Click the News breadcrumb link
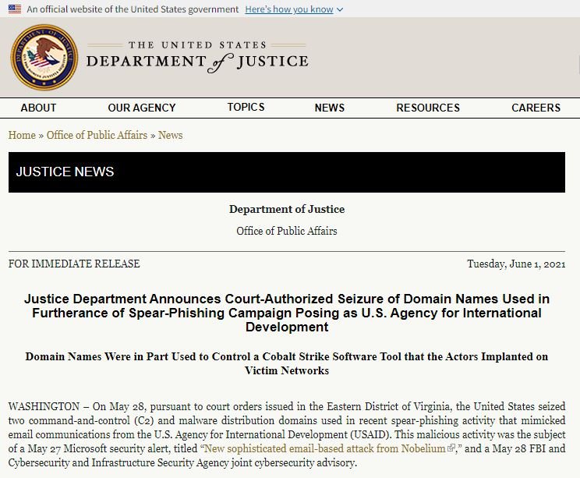Screen dimensions: 580x478 (170, 135)
